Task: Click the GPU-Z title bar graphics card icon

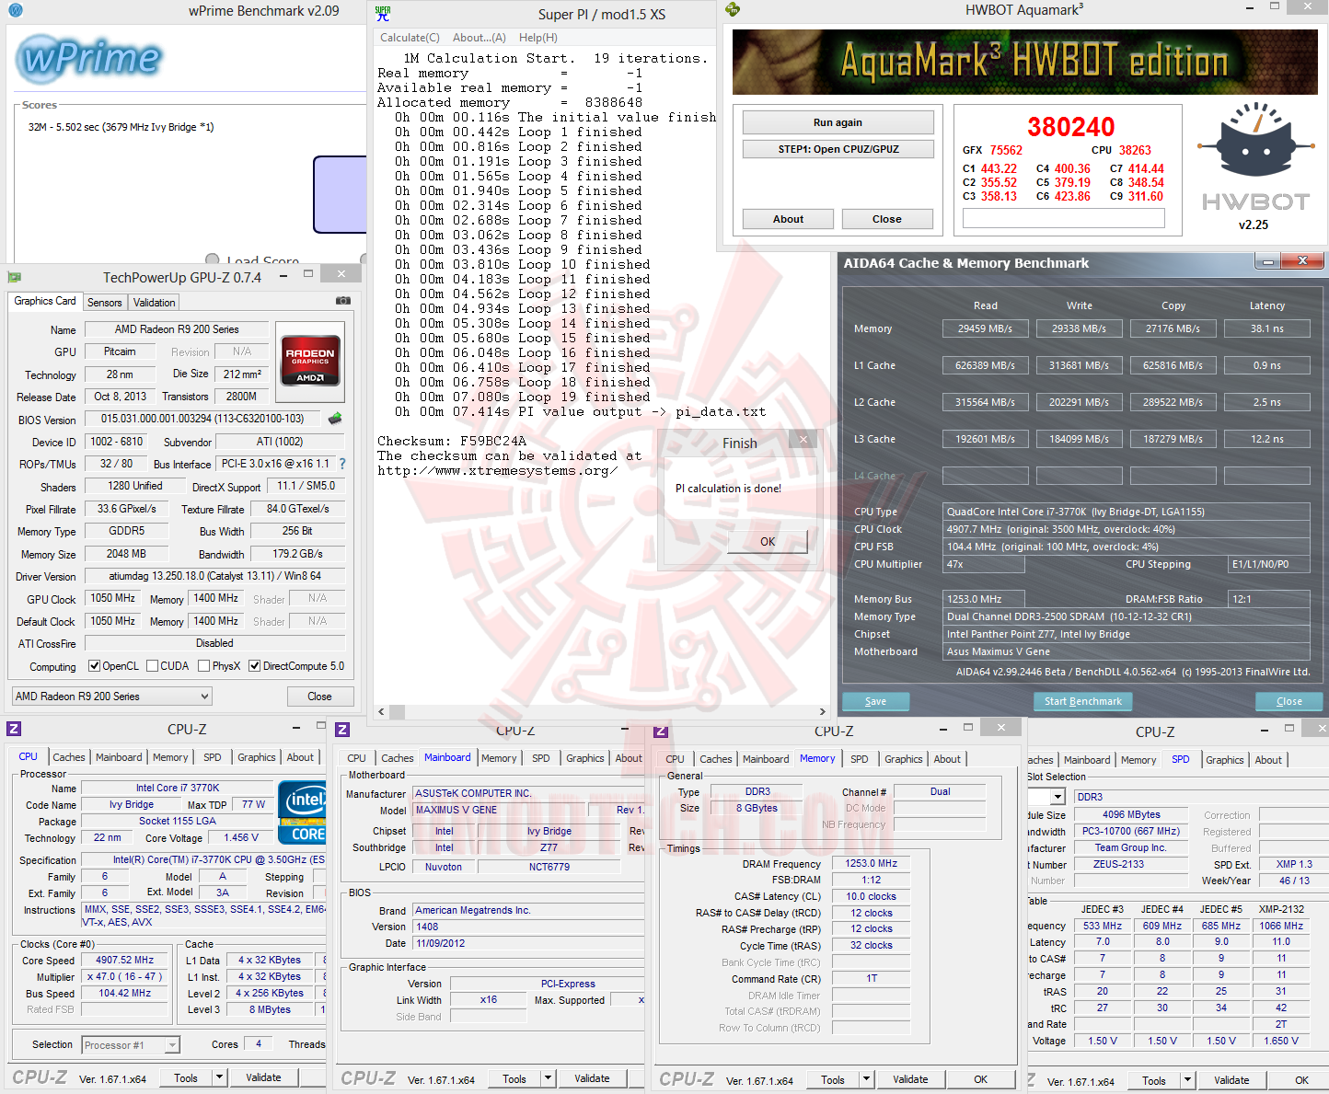Action: pos(14,277)
